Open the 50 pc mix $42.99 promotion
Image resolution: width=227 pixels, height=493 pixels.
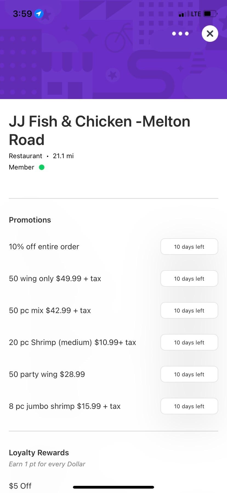[50, 311]
